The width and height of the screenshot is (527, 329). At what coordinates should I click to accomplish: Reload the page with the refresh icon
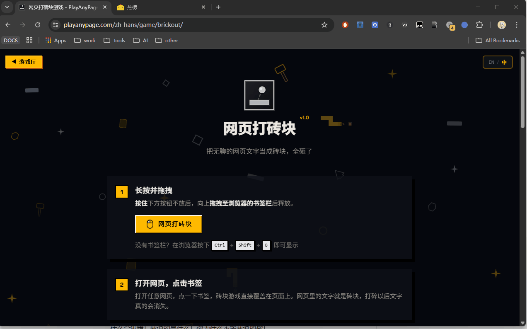(x=38, y=25)
